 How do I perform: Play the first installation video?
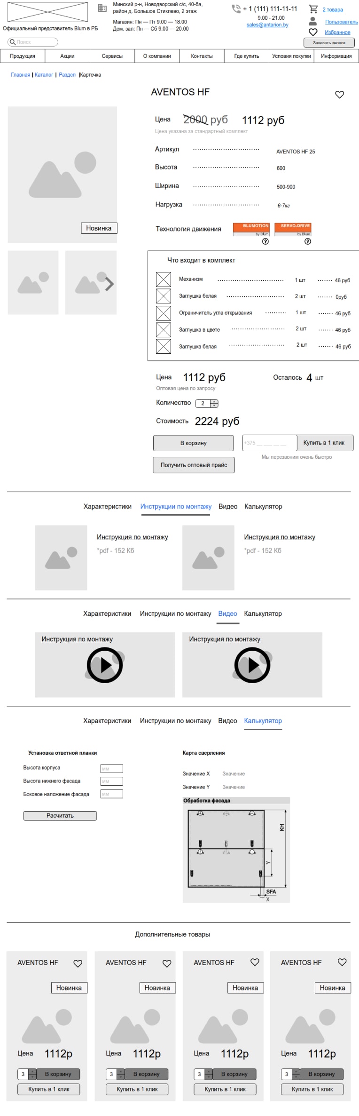[105, 665]
